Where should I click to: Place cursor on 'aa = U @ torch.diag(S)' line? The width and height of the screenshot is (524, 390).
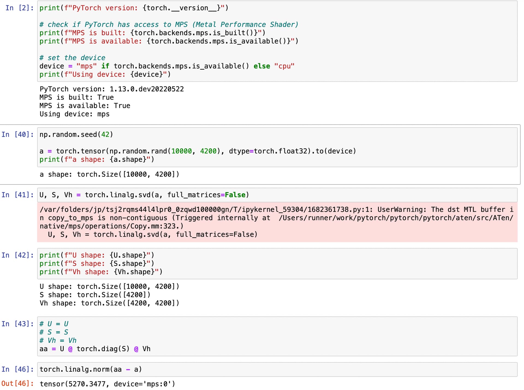(95, 349)
